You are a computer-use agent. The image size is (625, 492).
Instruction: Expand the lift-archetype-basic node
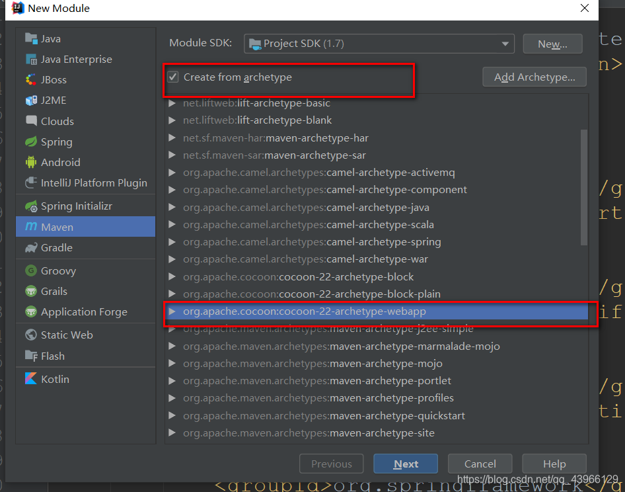pos(172,103)
